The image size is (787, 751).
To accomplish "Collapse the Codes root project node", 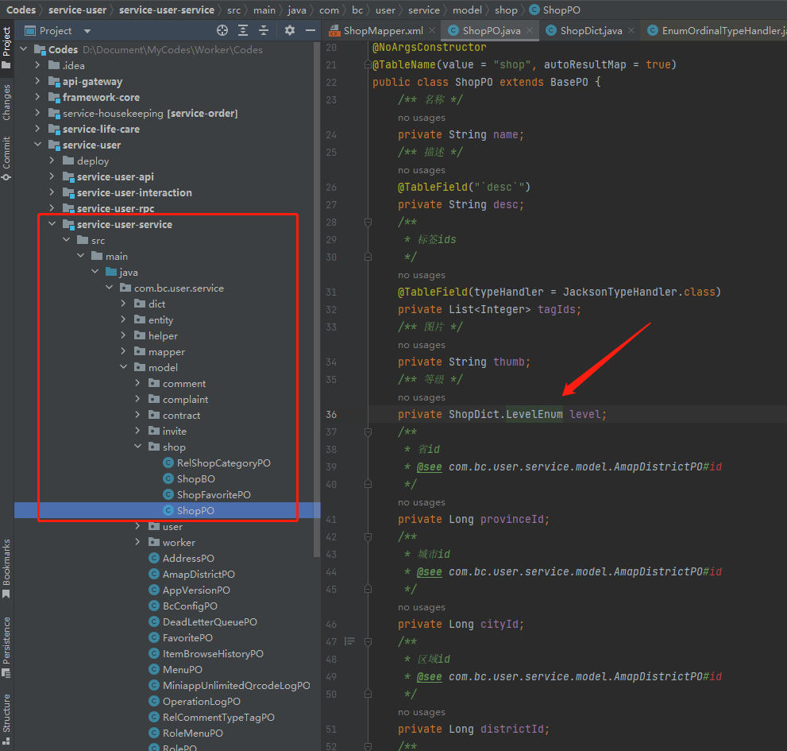I will 24,49.
